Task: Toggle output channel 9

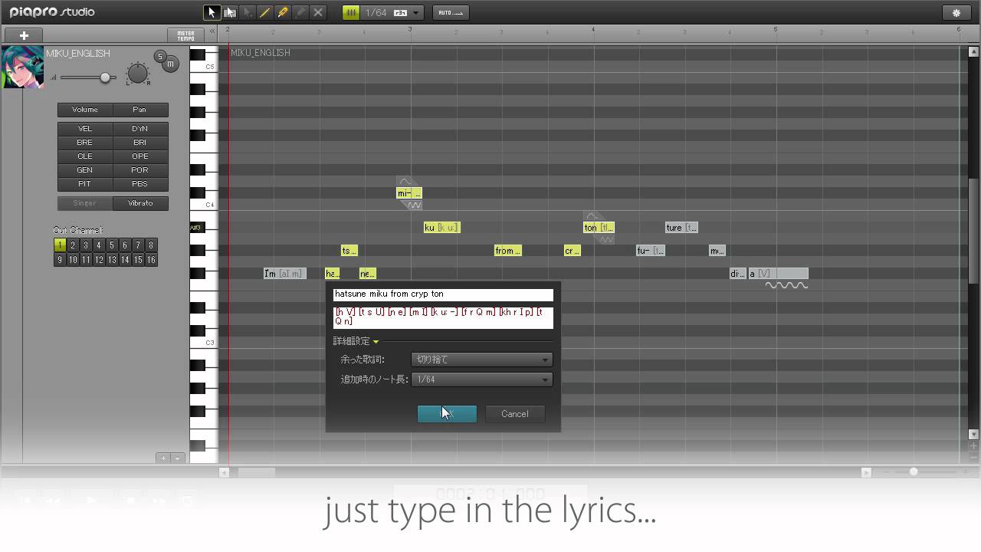Action: 60,260
